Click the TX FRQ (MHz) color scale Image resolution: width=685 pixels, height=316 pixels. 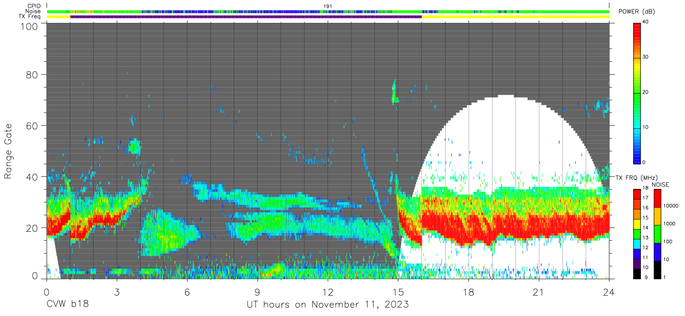pos(638,233)
